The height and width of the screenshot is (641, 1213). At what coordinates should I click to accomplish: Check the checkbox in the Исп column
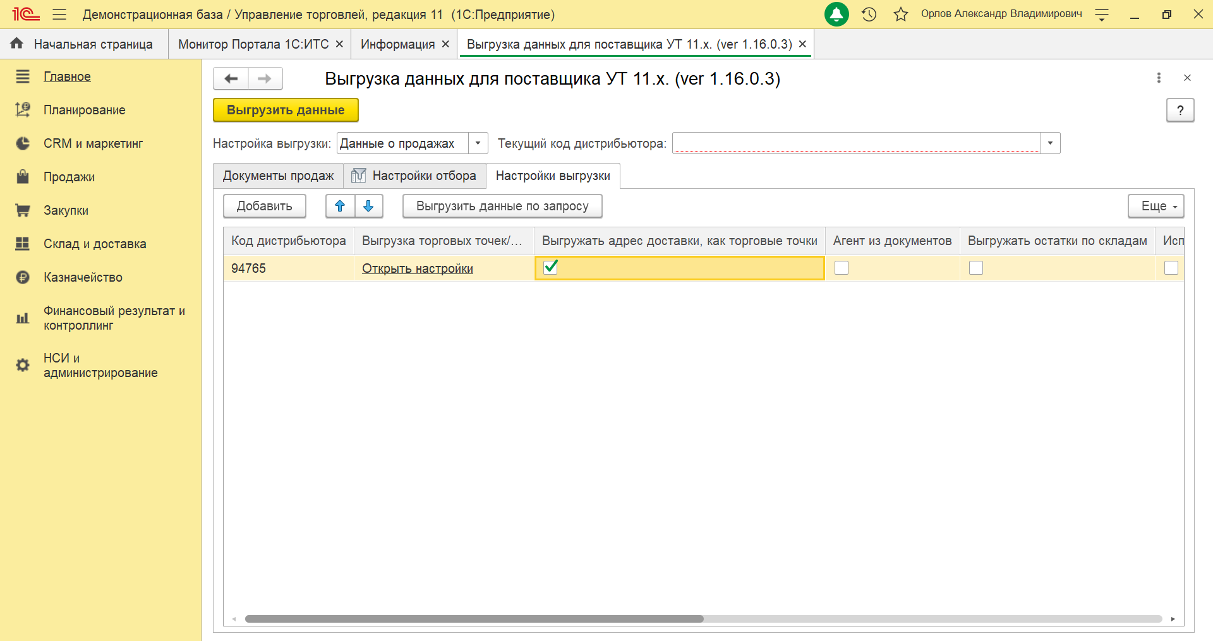[x=1171, y=268]
